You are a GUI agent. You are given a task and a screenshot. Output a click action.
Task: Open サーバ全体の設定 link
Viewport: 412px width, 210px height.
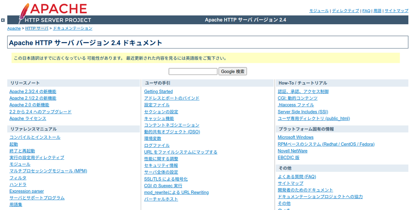pyautogui.click(x=161, y=172)
